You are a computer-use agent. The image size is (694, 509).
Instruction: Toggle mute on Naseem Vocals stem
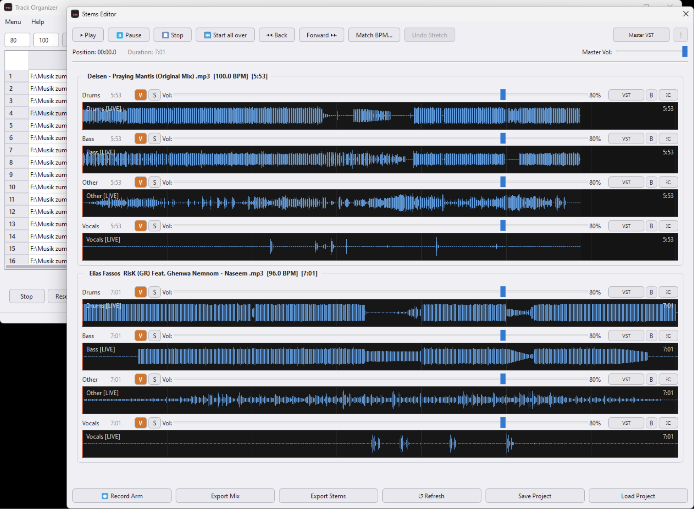(x=140, y=423)
